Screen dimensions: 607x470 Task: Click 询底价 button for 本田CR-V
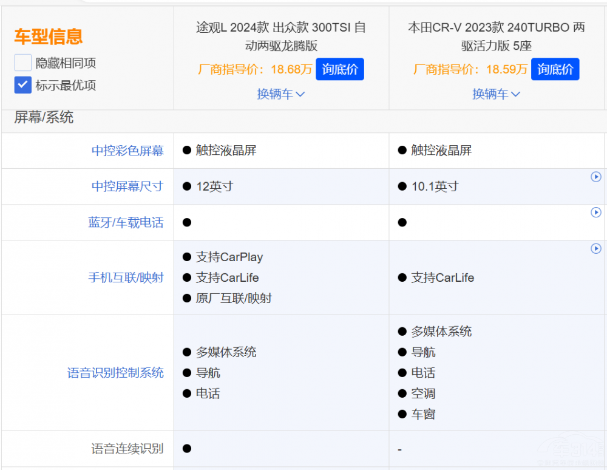click(x=555, y=69)
